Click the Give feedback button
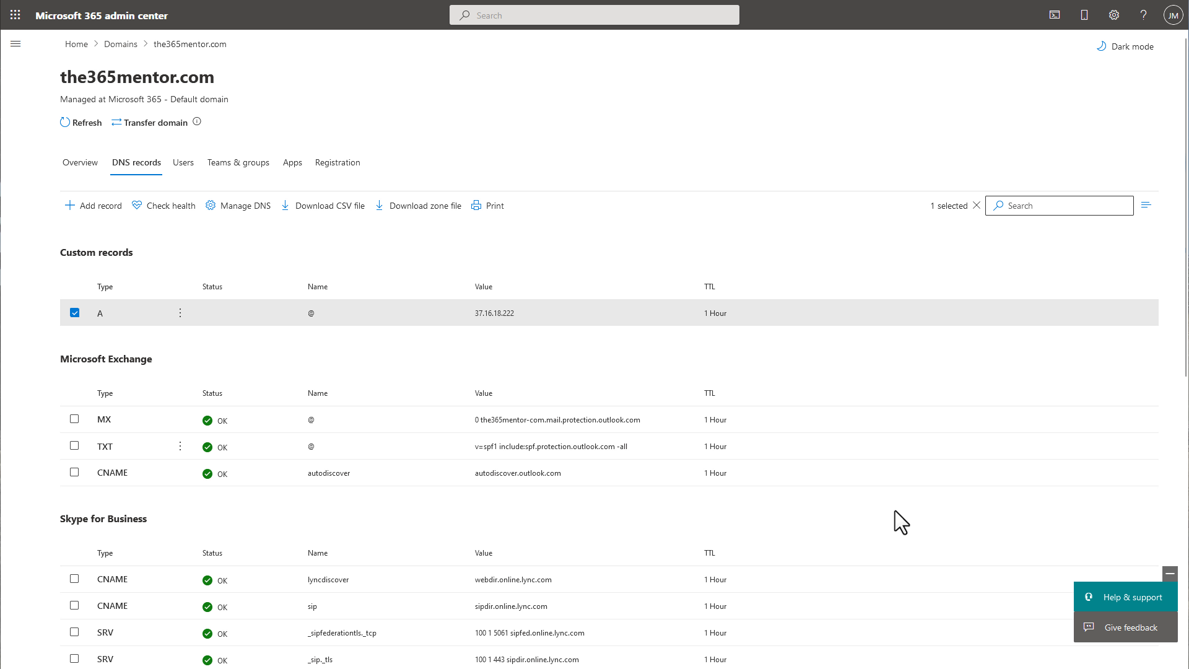 (1125, 627)
